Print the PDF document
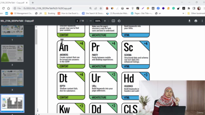Viewport: 205px width, 115px height. tap(196, 21)
